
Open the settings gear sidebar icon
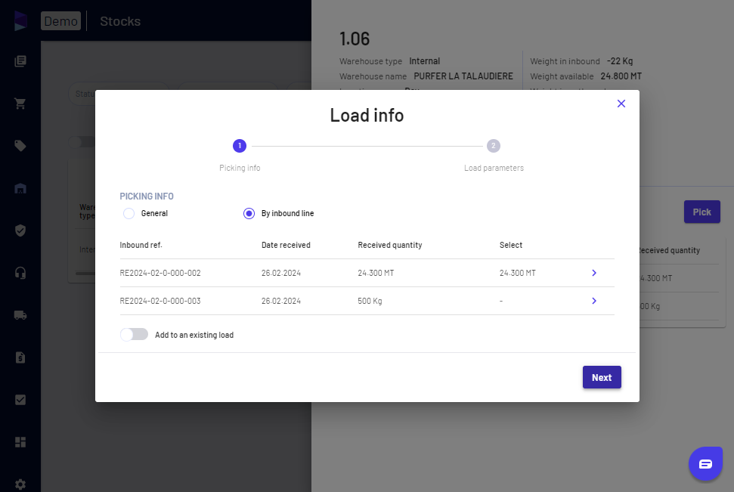pos(20,484)
